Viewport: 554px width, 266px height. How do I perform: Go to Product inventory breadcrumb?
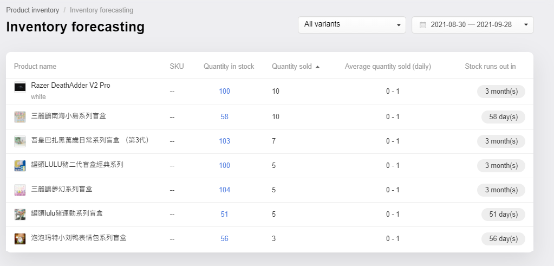tap(32, 10)
